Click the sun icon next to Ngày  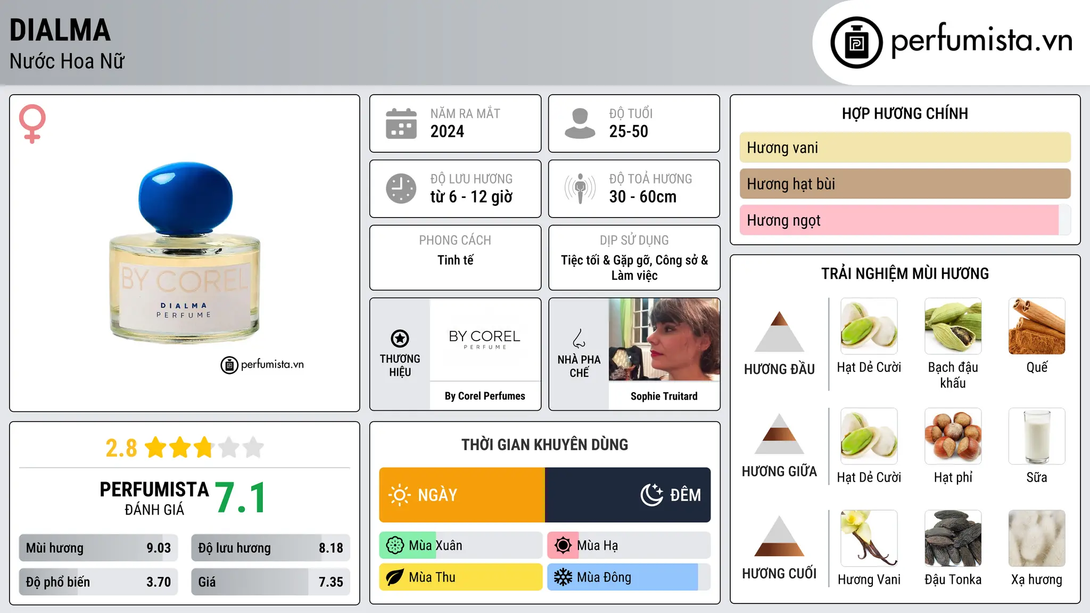[x=400, y=495]
